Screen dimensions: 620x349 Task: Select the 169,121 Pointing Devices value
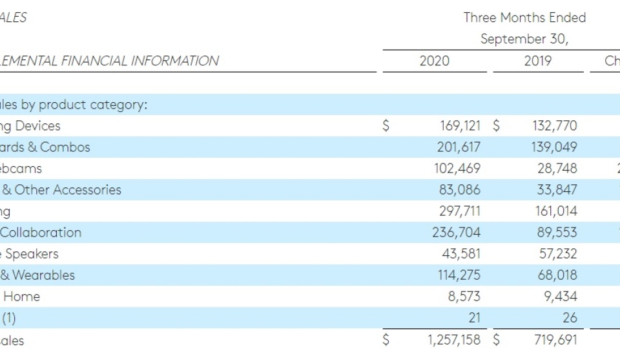(459, 126)
